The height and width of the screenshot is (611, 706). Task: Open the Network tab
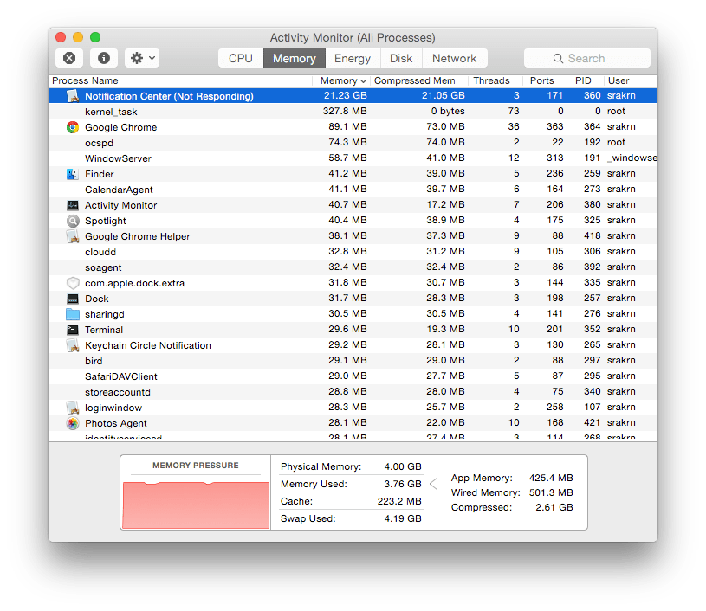point(454,58)
